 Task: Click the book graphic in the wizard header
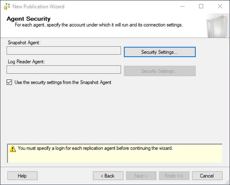coord(217,26)
